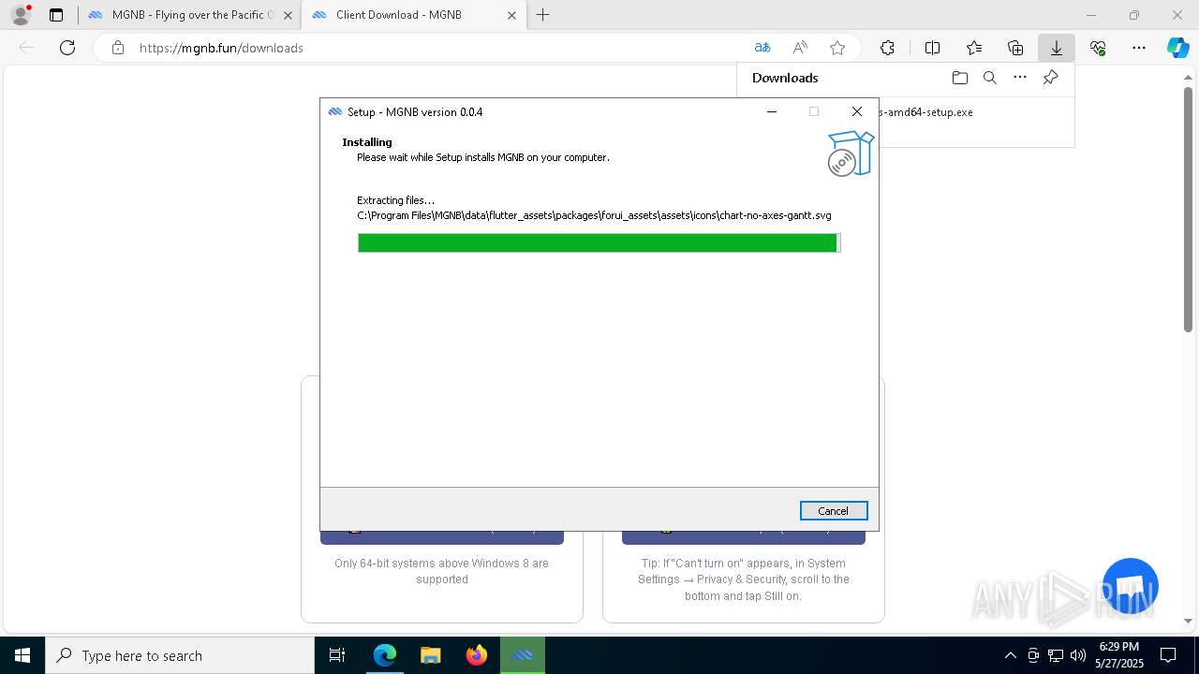Open more options in Downloads panel

1020,78
